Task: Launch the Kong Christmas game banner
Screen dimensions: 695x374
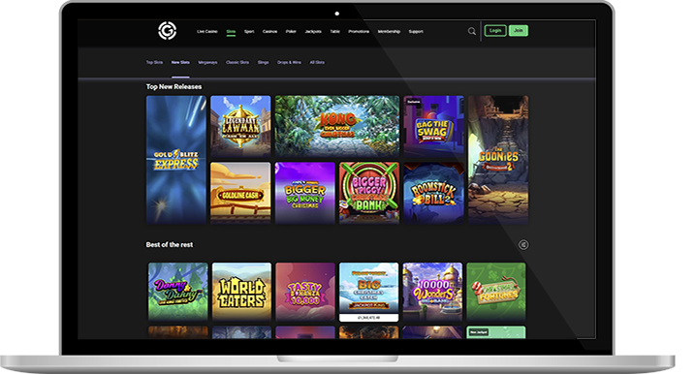Action: coord(337,126)
